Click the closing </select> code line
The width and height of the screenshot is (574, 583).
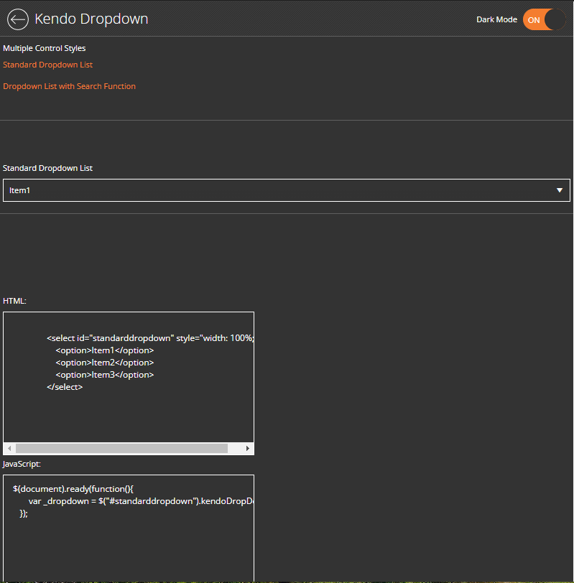point(65,387)
